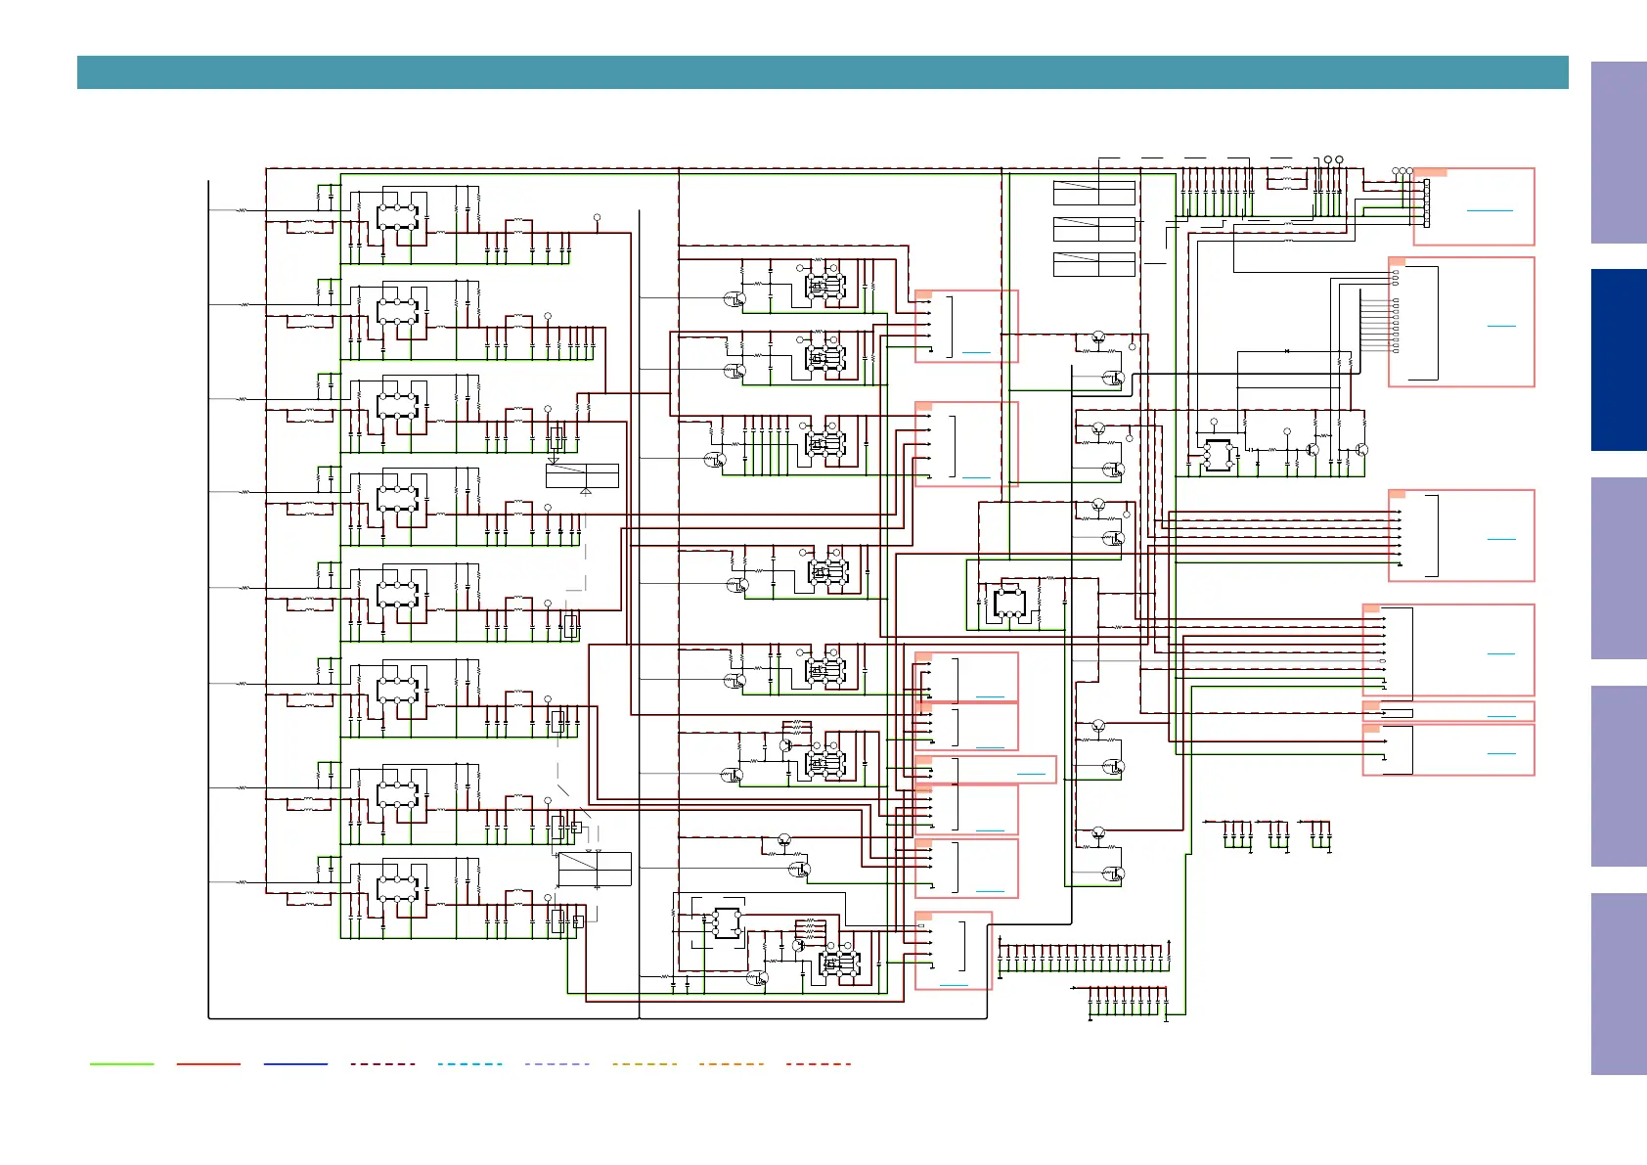Select the olive dashed legend line
The width and height of the screenshot is (1647, 1165).
[645, 1063]
